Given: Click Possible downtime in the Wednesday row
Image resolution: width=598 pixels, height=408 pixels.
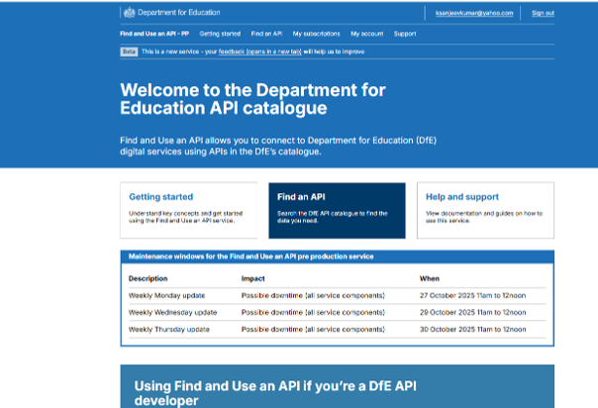Looking at the screenshot, I should [x=313, y=312].
